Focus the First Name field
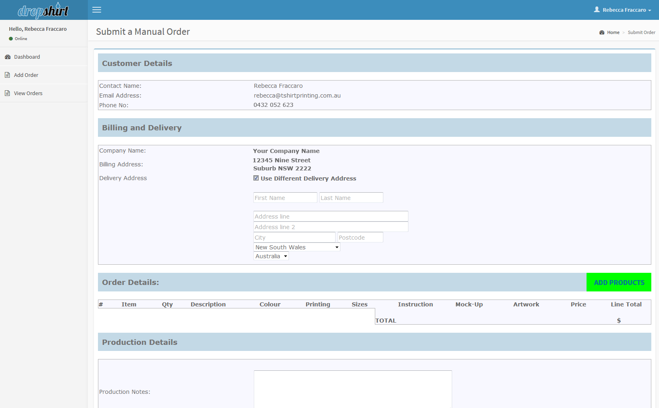The width and height of the screenshot is (659, 408). (285, 198)
